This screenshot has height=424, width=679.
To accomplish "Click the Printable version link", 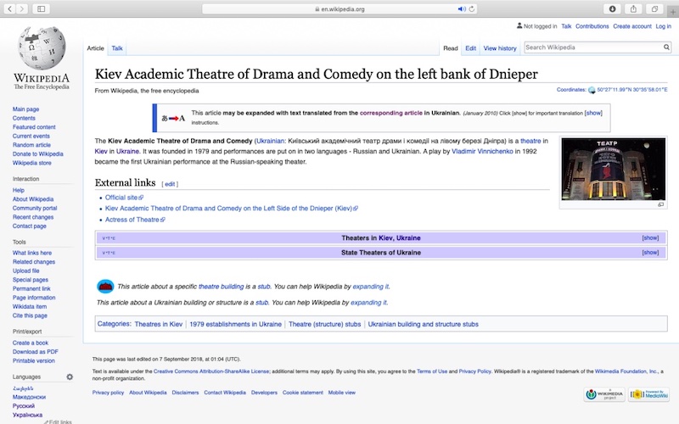I will (x=33, y=361).
